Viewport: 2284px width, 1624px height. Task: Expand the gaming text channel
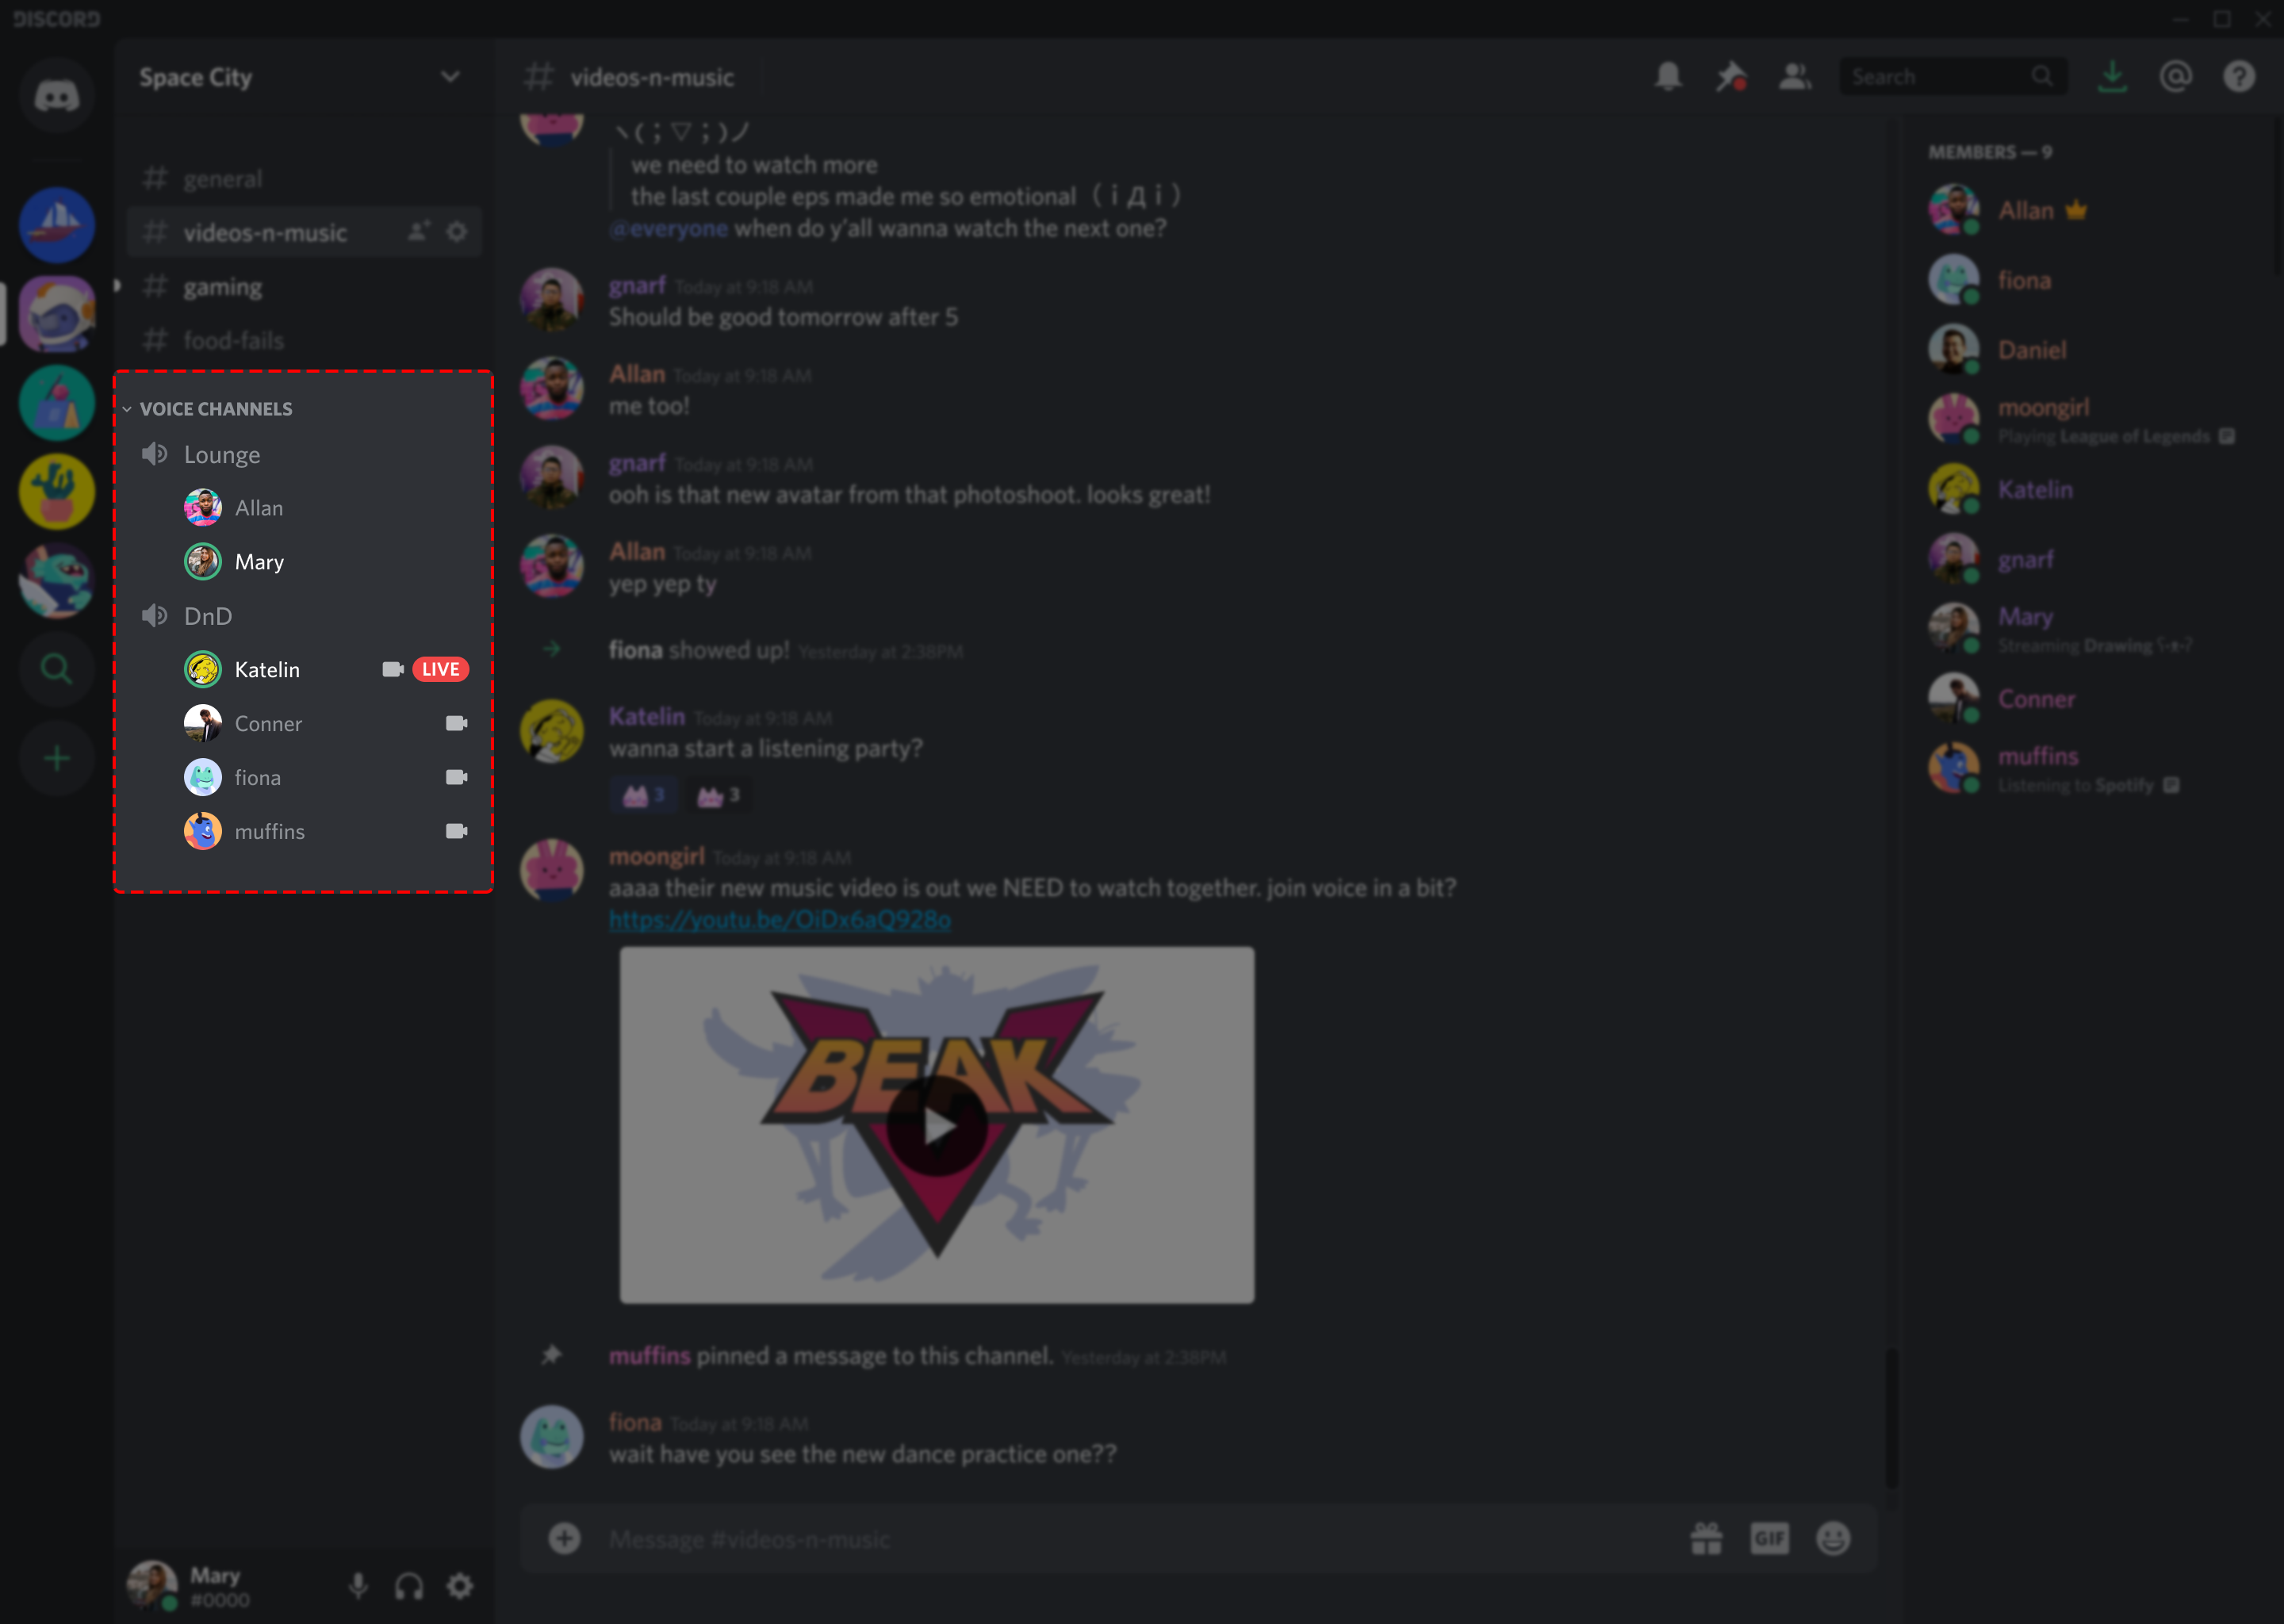[223, 285]
